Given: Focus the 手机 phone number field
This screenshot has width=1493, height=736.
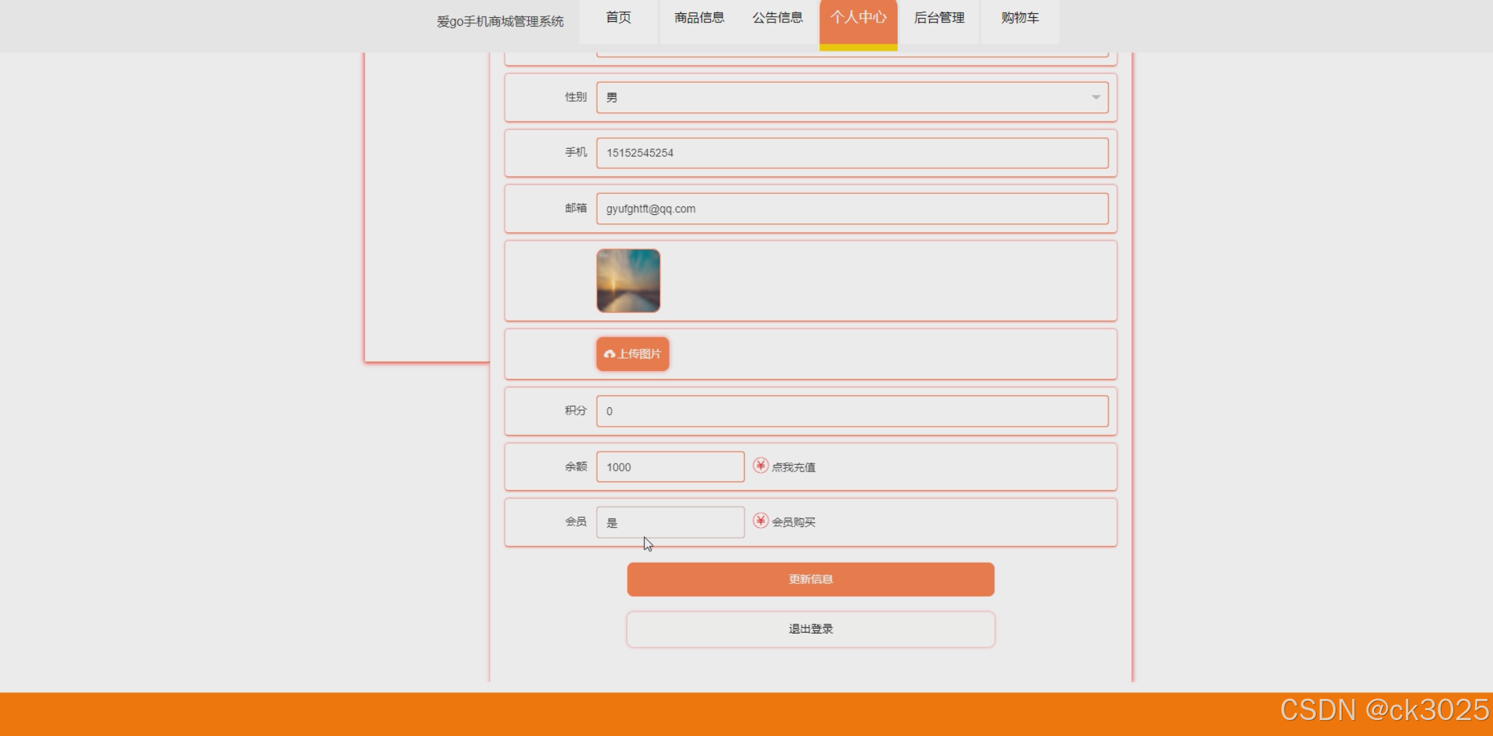Looking at the screenshot, I should pyautogui.click(x=851, y=153).
